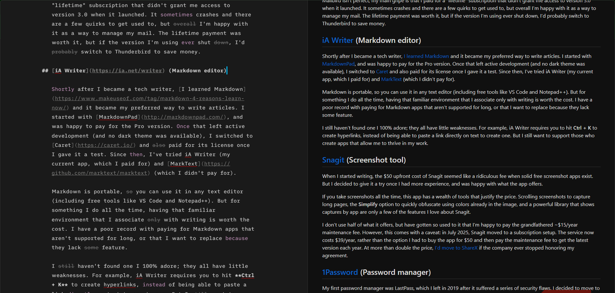This screenshot has width=615, height=293.
Task: Click the https://ia.net/writer URL in the editor
Action: click(127, 70)
